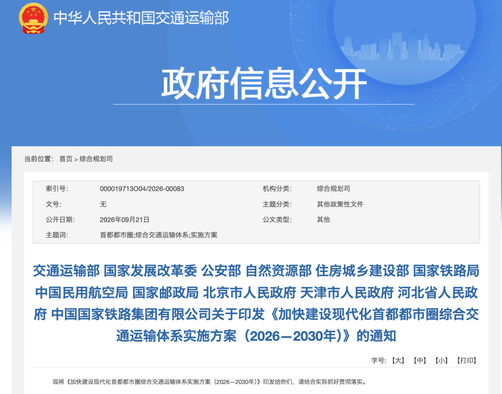The width and height of the screenshot is (502, 394).
Task: Set font size to 大
Action: point(398,361)
